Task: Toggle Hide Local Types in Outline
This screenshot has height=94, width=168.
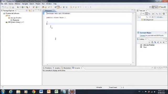Action: click(x=164, y=42)
